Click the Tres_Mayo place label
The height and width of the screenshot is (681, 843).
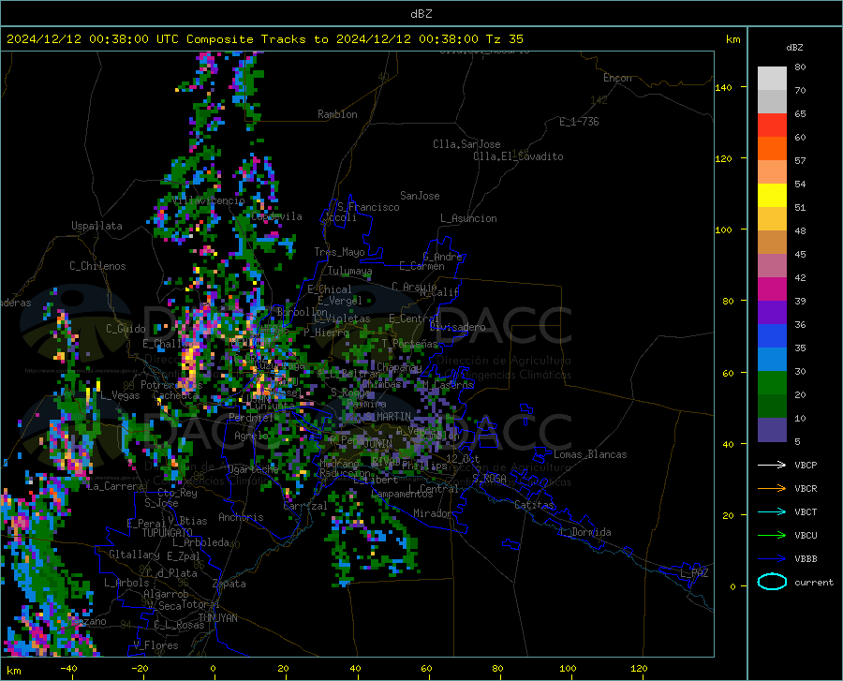coord(339,252)
